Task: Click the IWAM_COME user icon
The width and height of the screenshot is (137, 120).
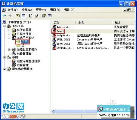Action: pos(54,43)
